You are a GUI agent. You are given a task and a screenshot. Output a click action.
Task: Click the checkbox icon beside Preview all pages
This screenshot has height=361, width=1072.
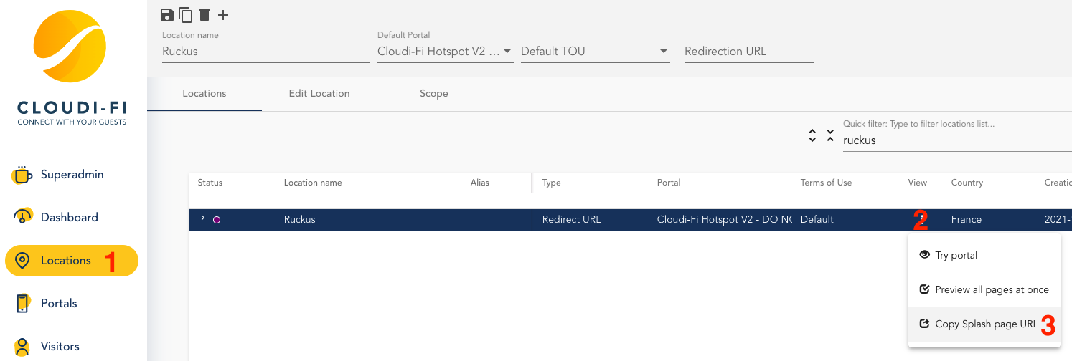tap(925, 289)
